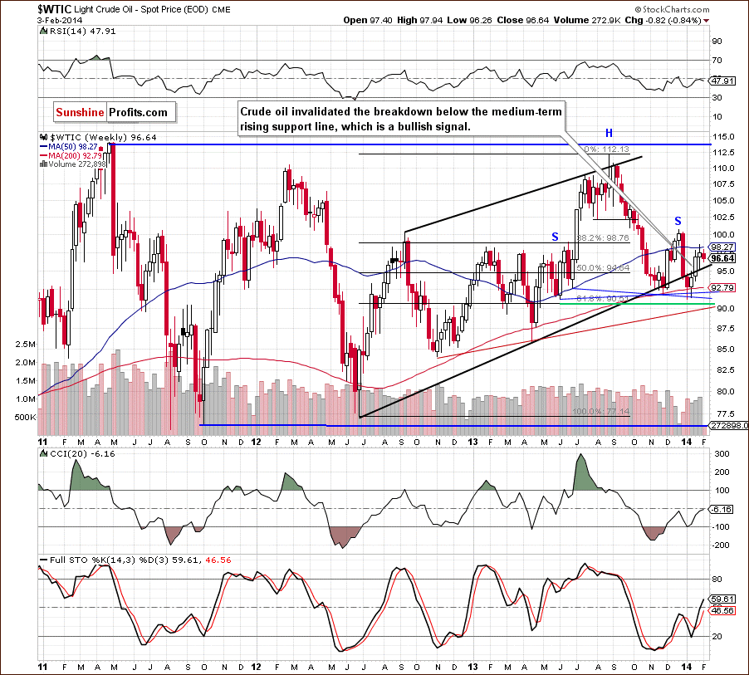The width and height of the screenshot is (749, 675).
Task: Click the Close 96.64 header value
Action: (x=522, y=20)
